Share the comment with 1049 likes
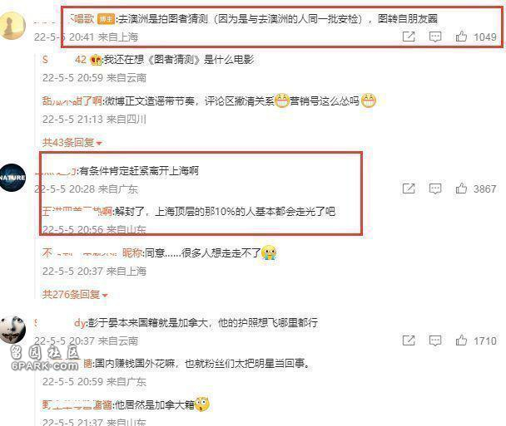This screenshot has width=506, height=426. click(409, 37)
